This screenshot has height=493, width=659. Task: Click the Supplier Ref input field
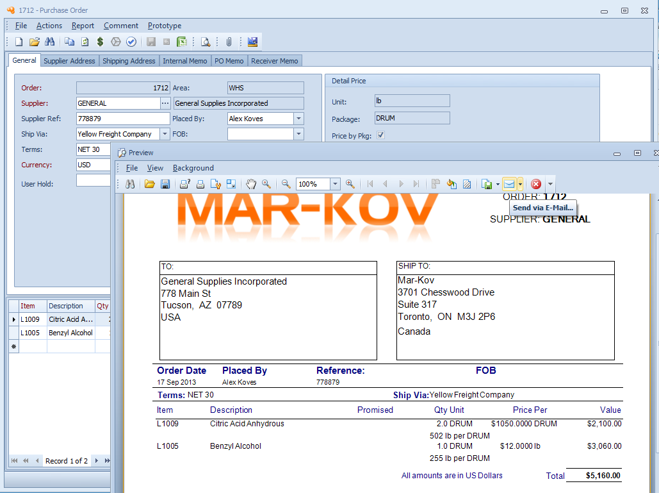(122, 119)
